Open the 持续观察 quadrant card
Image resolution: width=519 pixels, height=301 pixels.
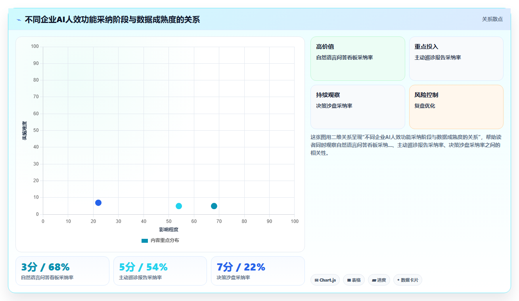tap(358, 107)
